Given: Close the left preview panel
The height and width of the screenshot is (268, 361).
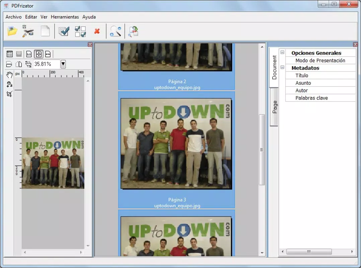Looking at the screenshot, I should [x=90, y=45].
